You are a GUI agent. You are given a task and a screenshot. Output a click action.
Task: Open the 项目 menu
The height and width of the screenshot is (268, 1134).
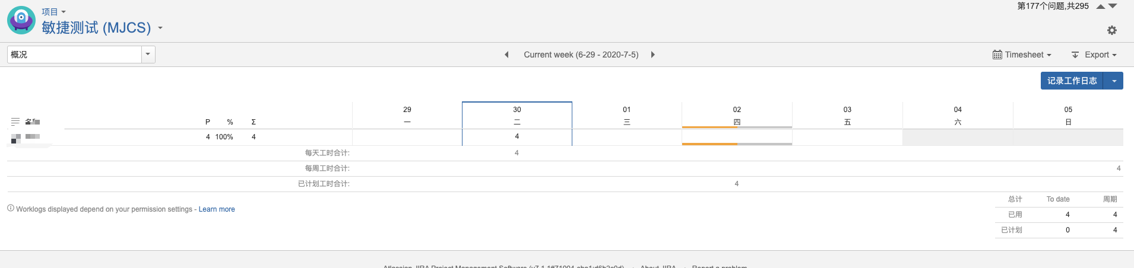pyautogui.click(x=53, y=12)
